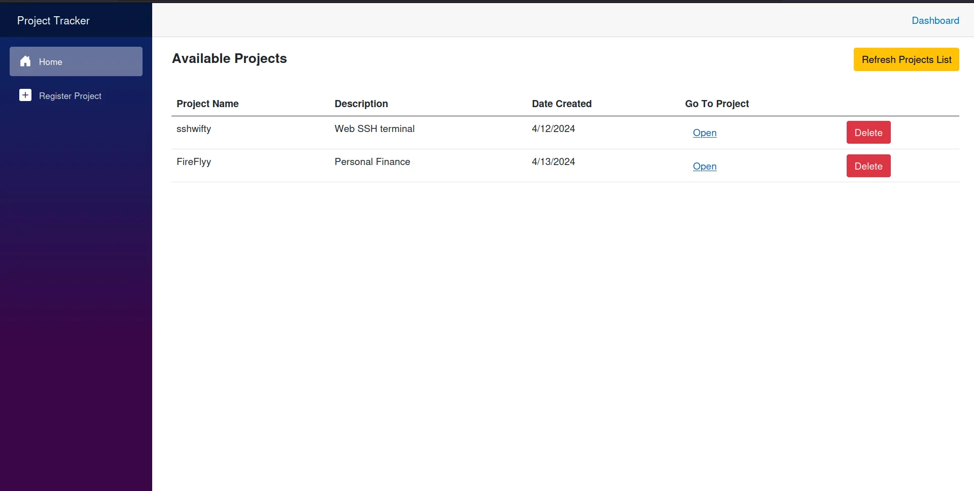Click the Go To Project column header
Image resolution: width=974 pixels, height=491 pixels.
tap(716, 104)
